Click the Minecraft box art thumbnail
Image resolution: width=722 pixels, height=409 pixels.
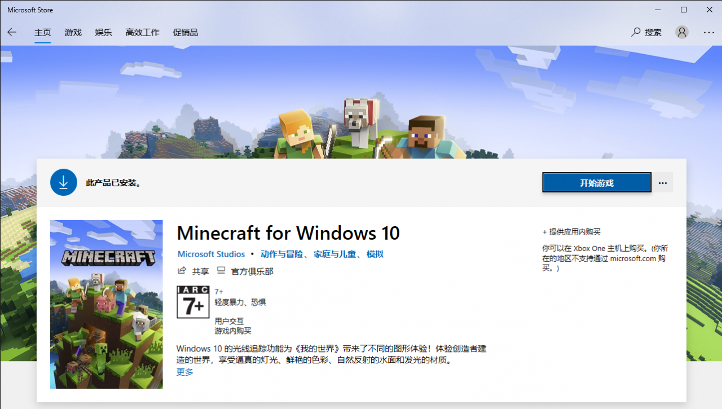point(107,304)
